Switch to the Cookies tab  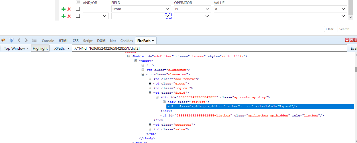point(127,41)
